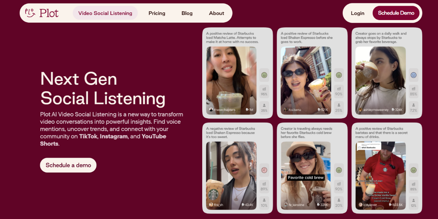Click the "Instagram" bold text
This screenshot has width=438, height=219.
pyautogui.click(x=114, y=136)
